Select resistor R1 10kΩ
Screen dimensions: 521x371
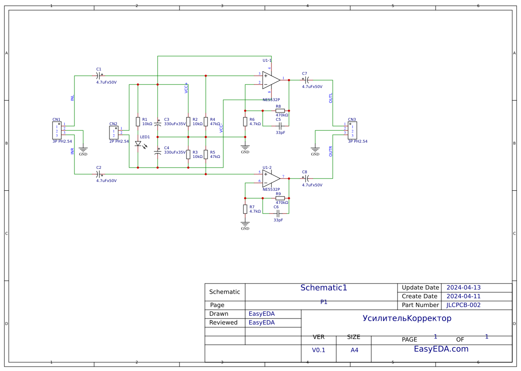(137, 122)
